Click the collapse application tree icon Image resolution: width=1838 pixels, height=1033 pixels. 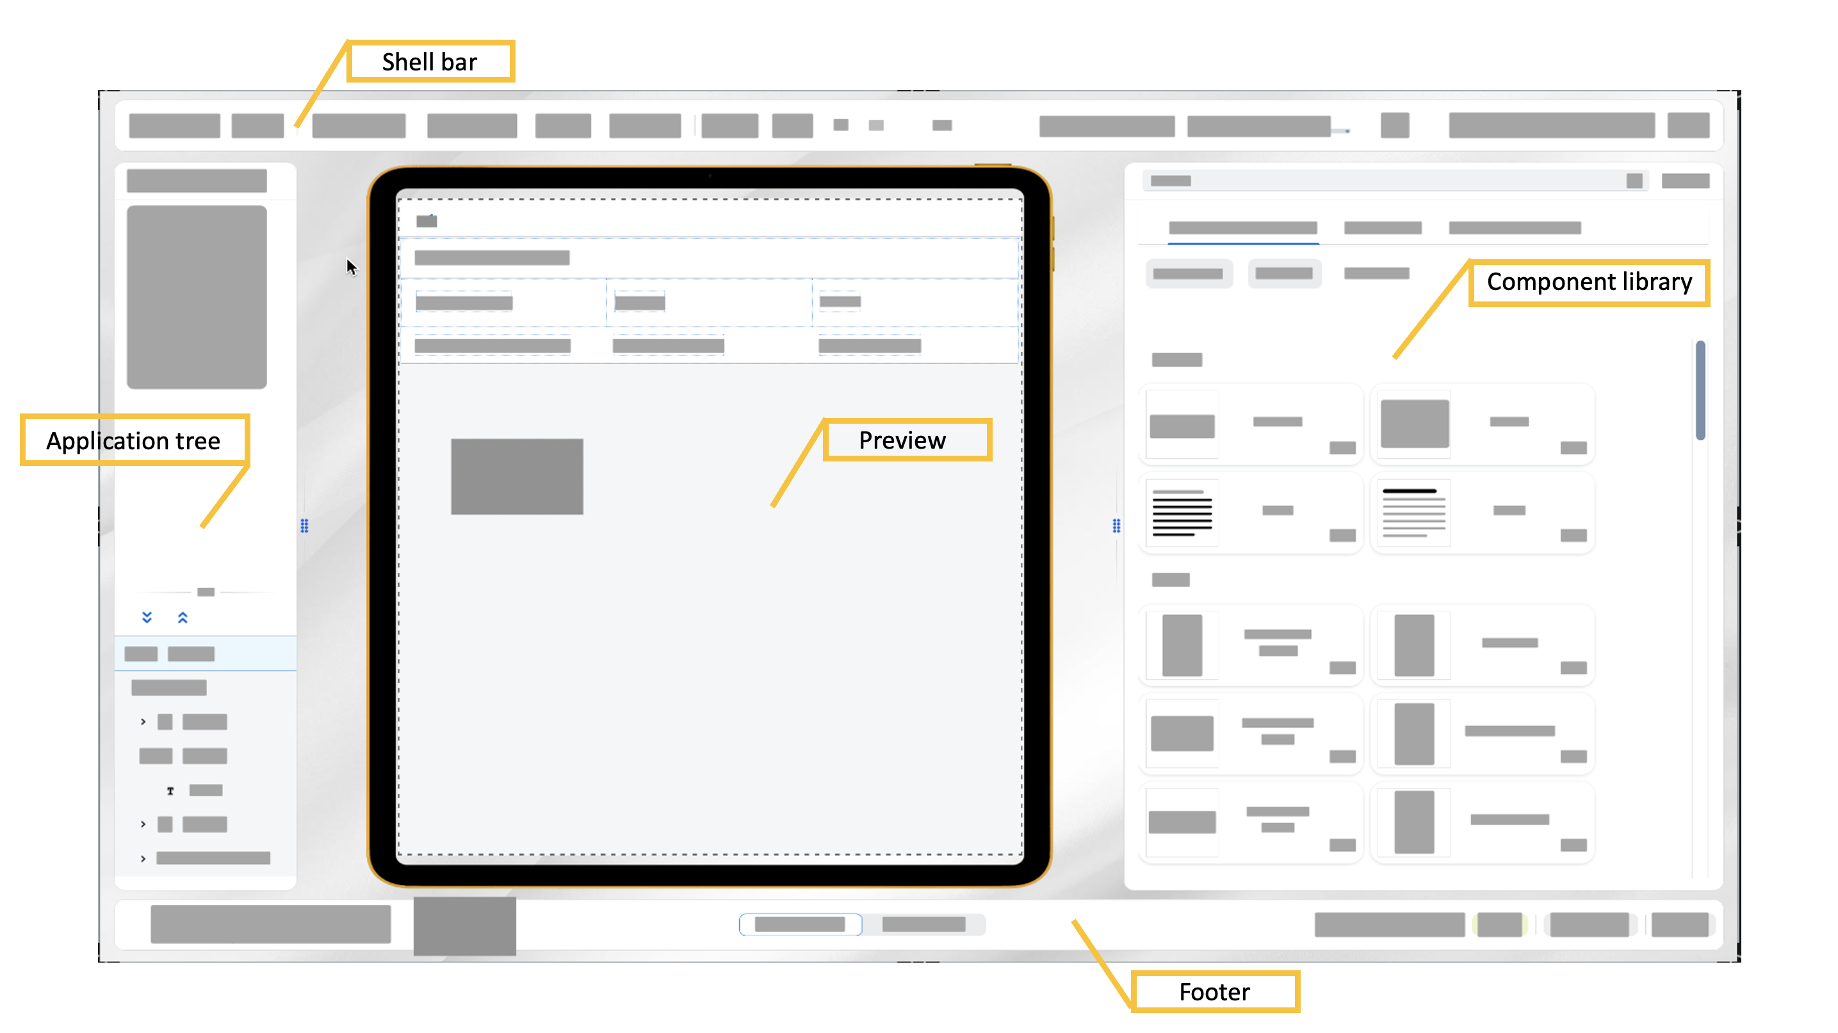click(x=183, y=617)
